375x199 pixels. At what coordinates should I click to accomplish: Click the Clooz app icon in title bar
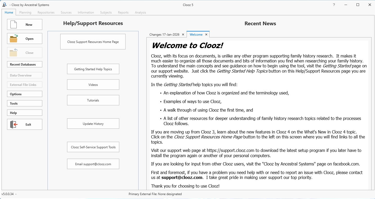[4, 5]
